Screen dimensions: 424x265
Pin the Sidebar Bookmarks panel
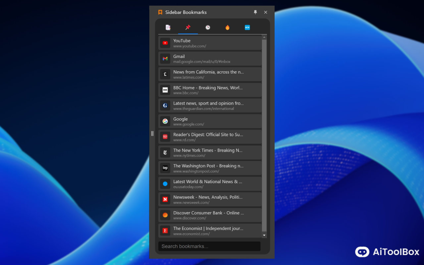[255, 12]
